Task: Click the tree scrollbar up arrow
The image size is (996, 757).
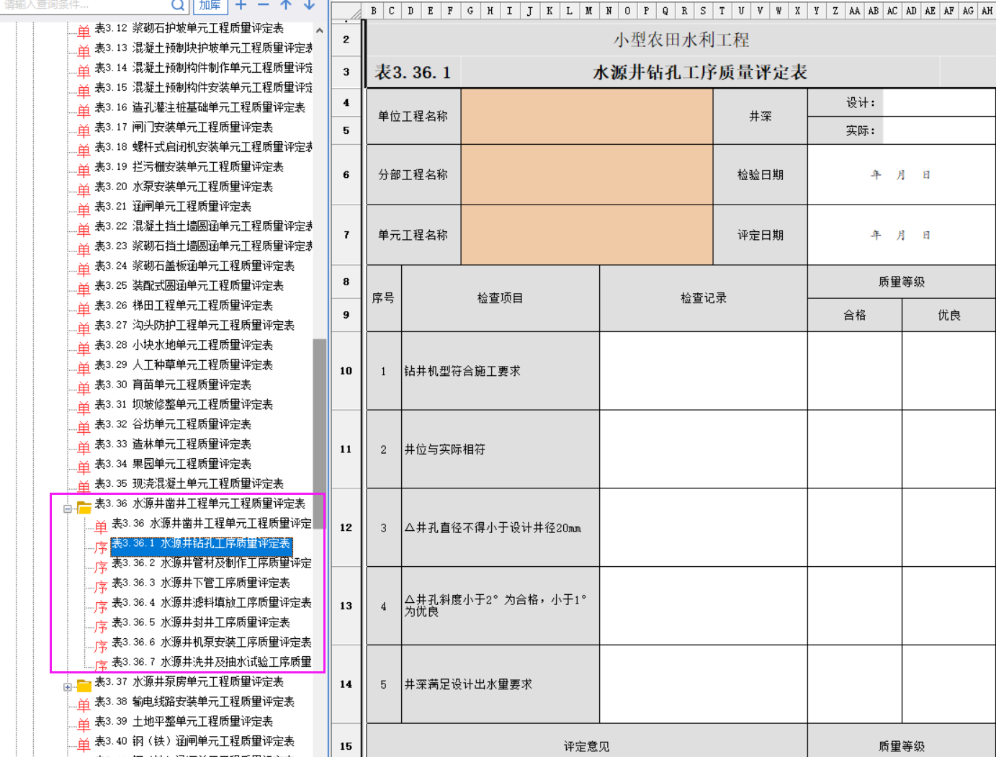Action: 319,31
